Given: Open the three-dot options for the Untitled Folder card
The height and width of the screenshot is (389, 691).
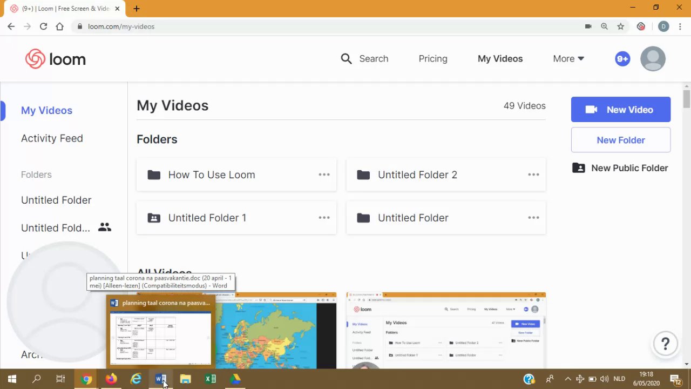Looking at the screenshot, I should tap(533, 218).
